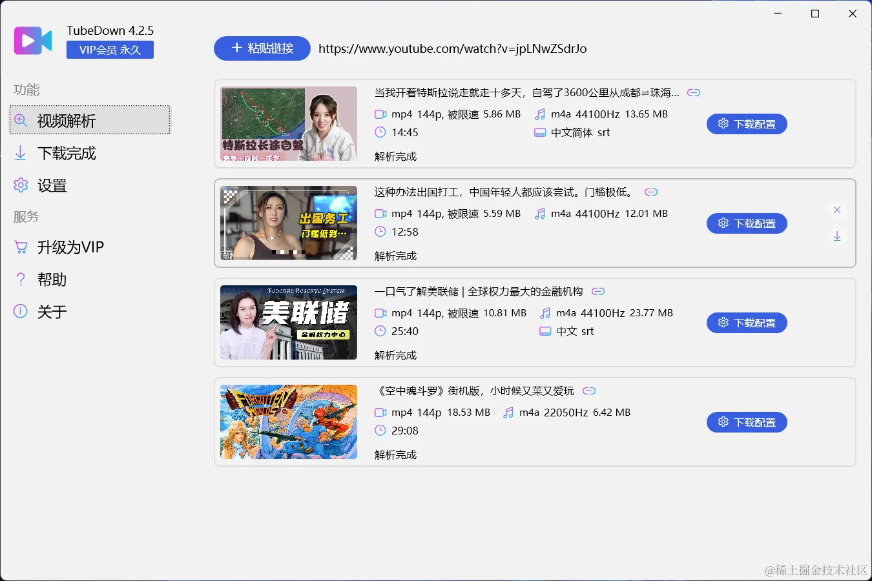Open the 下载完成 section

click(x=90, y=153)
